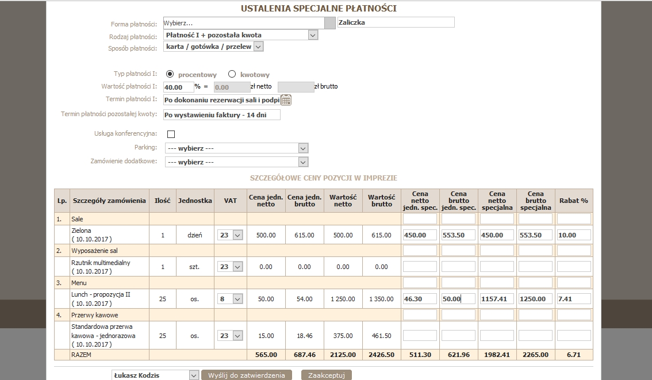Open the calendar icon for Termin płatności I

(x=286, y=100)
